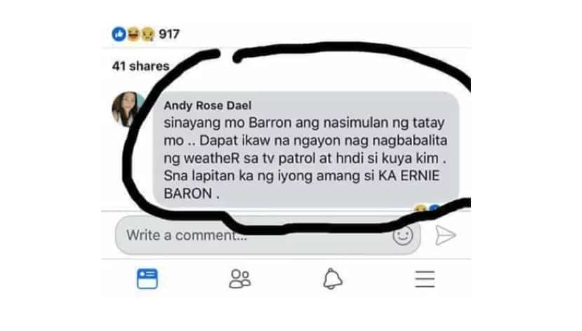582x331 pixels.
Task: Click the Haha reaction emoji beside Like
Action: [133, 34]
